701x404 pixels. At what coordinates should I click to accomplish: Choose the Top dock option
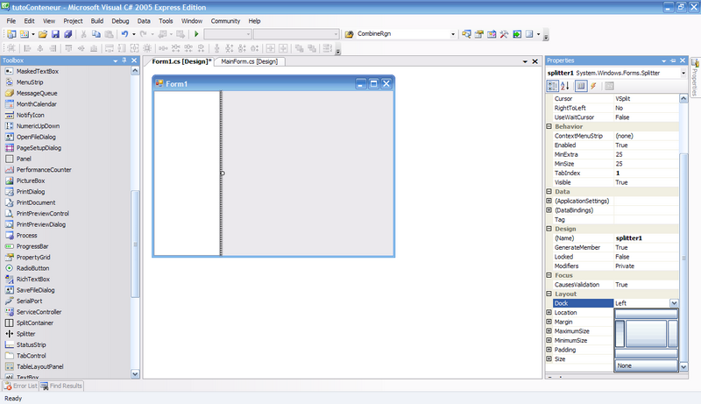click(x=646, y=315)
